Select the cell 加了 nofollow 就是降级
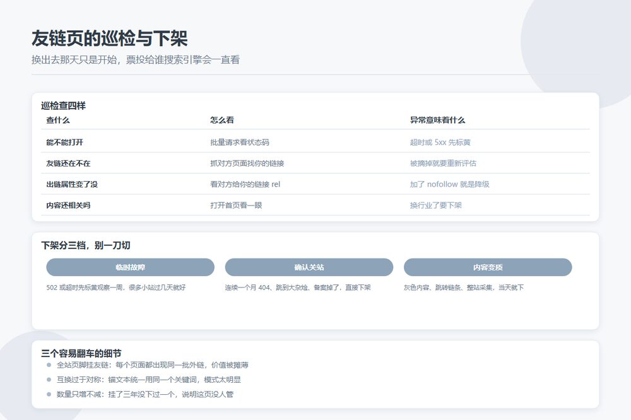Image resolution: width=631 pixels, height=420 pixels. tap(449, 184)
